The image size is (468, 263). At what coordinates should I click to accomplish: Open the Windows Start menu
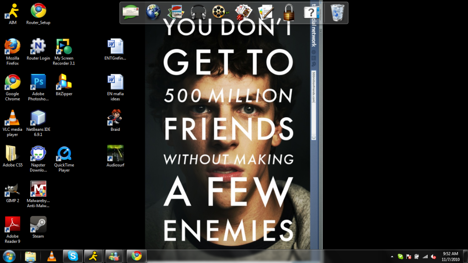(x=9, y=256)
